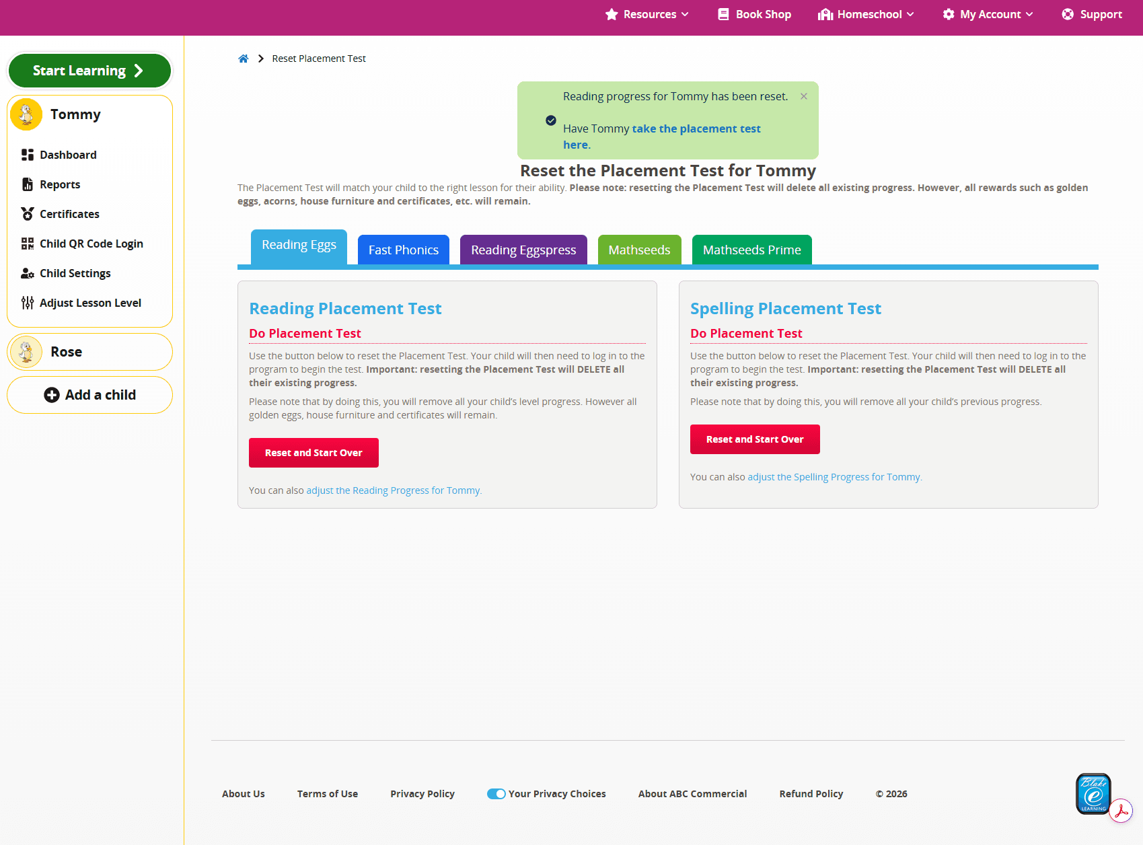Click the My Account gear icon
Screen dimensions: 1143x845
click(949, 14)
